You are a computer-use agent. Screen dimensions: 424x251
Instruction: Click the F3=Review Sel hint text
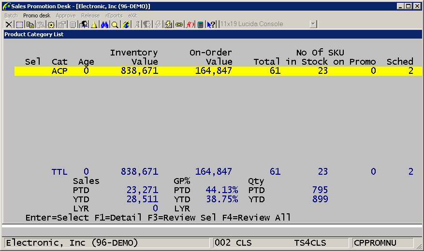tap(182, 218)
